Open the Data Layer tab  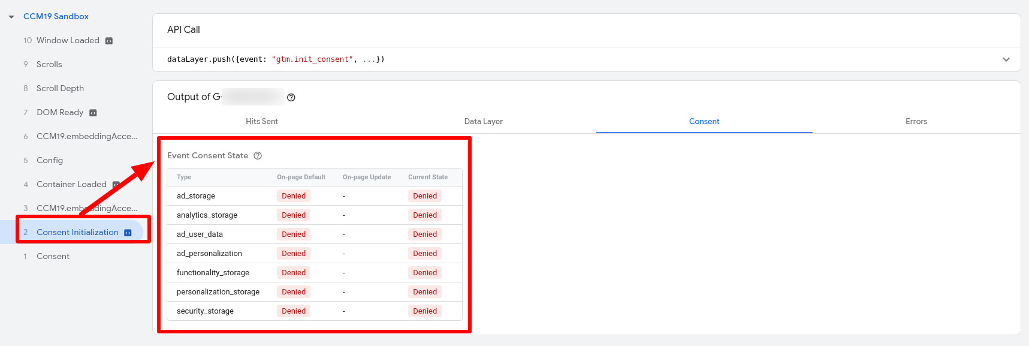point(483,121)
